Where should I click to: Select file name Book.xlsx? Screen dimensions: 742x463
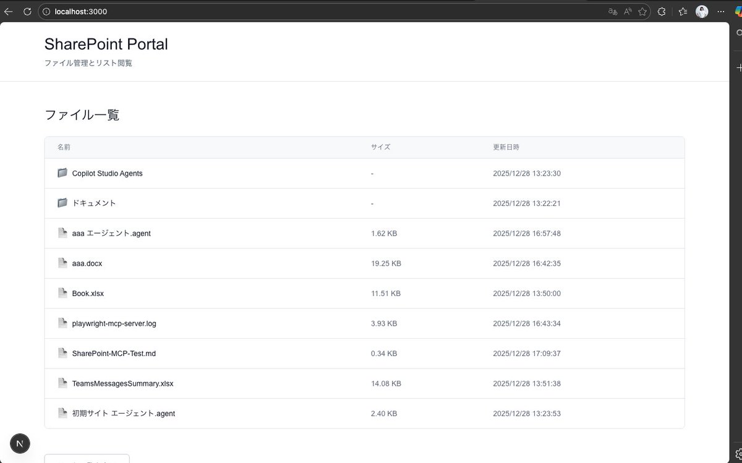(88, 294)
